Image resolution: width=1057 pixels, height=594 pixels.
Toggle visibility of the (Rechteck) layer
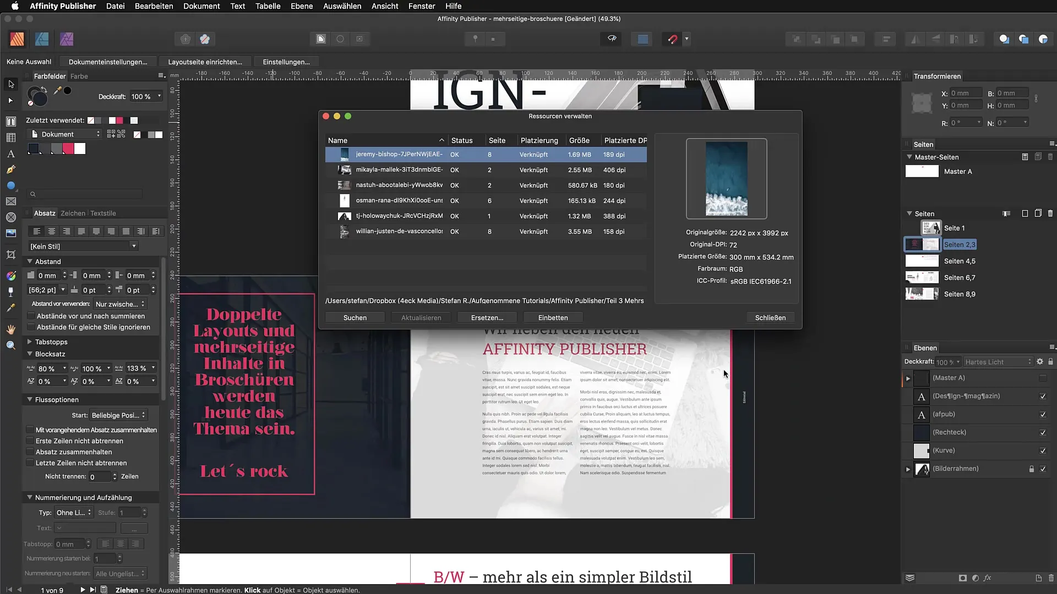point(1043,432)
